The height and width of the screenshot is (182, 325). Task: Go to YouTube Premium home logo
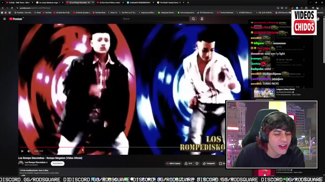point(16,19)
